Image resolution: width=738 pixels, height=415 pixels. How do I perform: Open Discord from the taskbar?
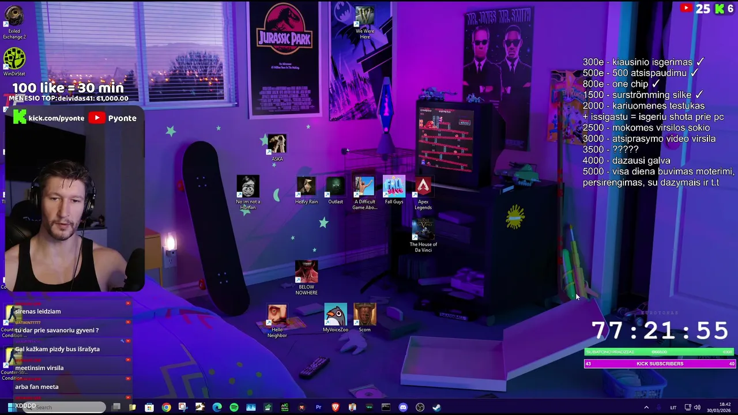pyautogui.click(x=402, y=408)
